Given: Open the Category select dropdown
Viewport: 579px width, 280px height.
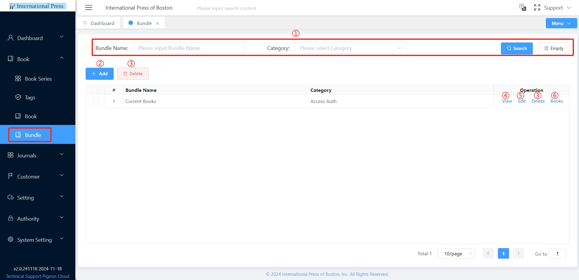Looking at the screenshot, I should [x=350, y=48].
